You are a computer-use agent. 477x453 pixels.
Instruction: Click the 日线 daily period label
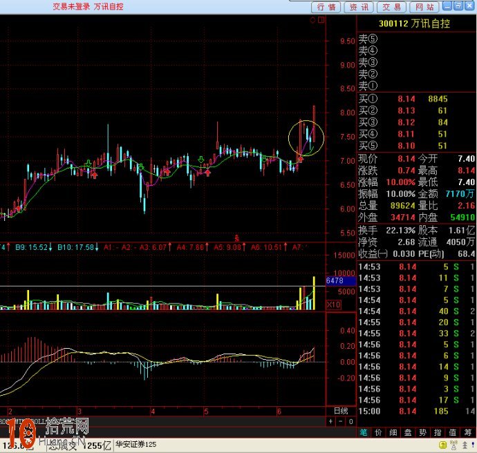pos(341,411)
